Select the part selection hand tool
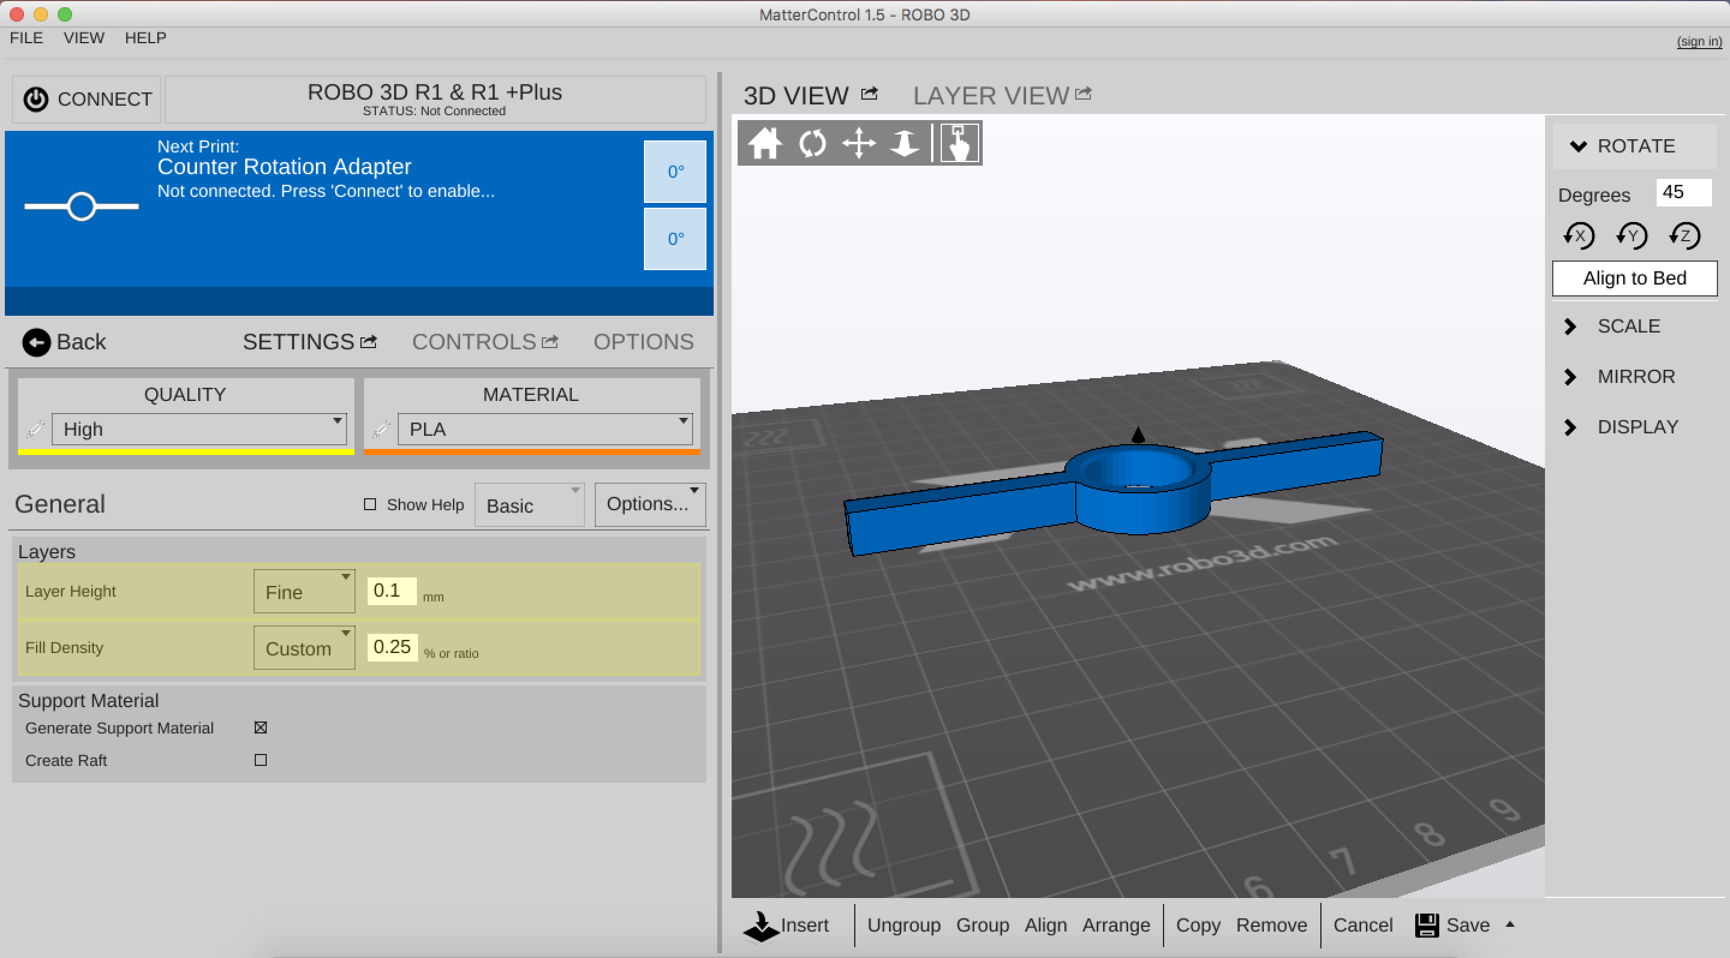1730x958 pixels. (x=959, y=143)
